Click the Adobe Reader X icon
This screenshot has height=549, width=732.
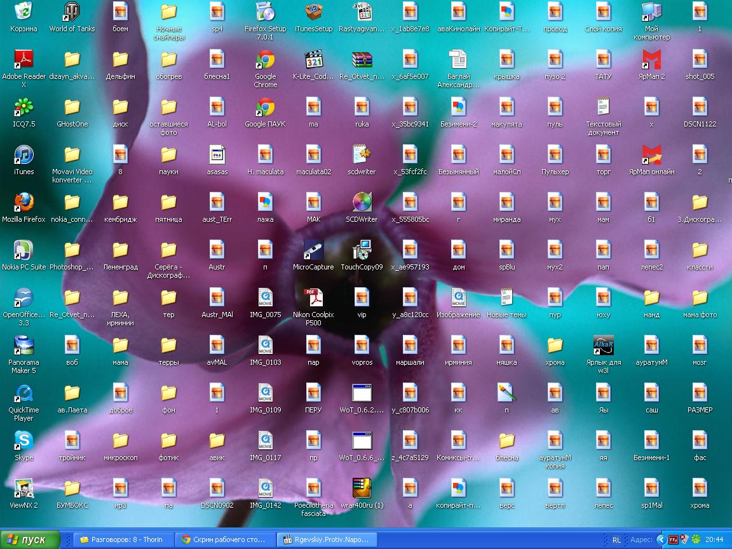point(24,60)
